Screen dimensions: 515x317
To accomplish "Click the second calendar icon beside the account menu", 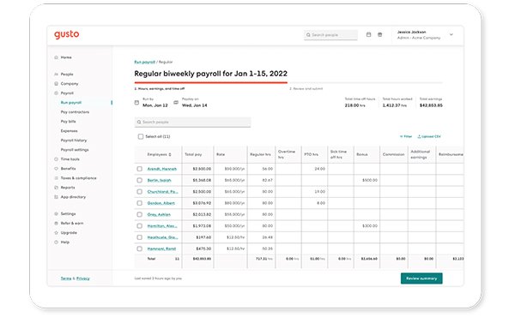I will tap(379, 34).
